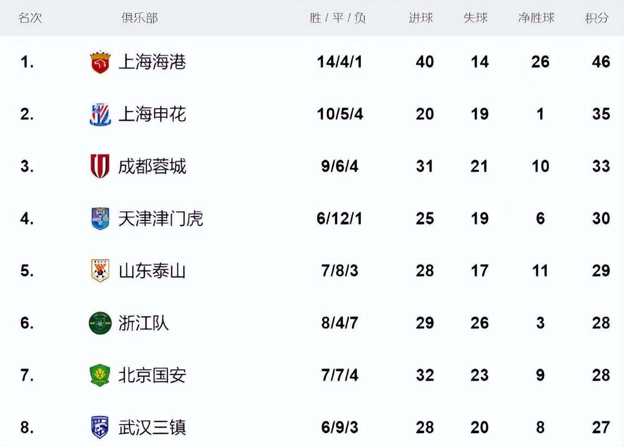Select 上海海港's 46 points value
Screen dimensions: 624x446
click(601, 62)
